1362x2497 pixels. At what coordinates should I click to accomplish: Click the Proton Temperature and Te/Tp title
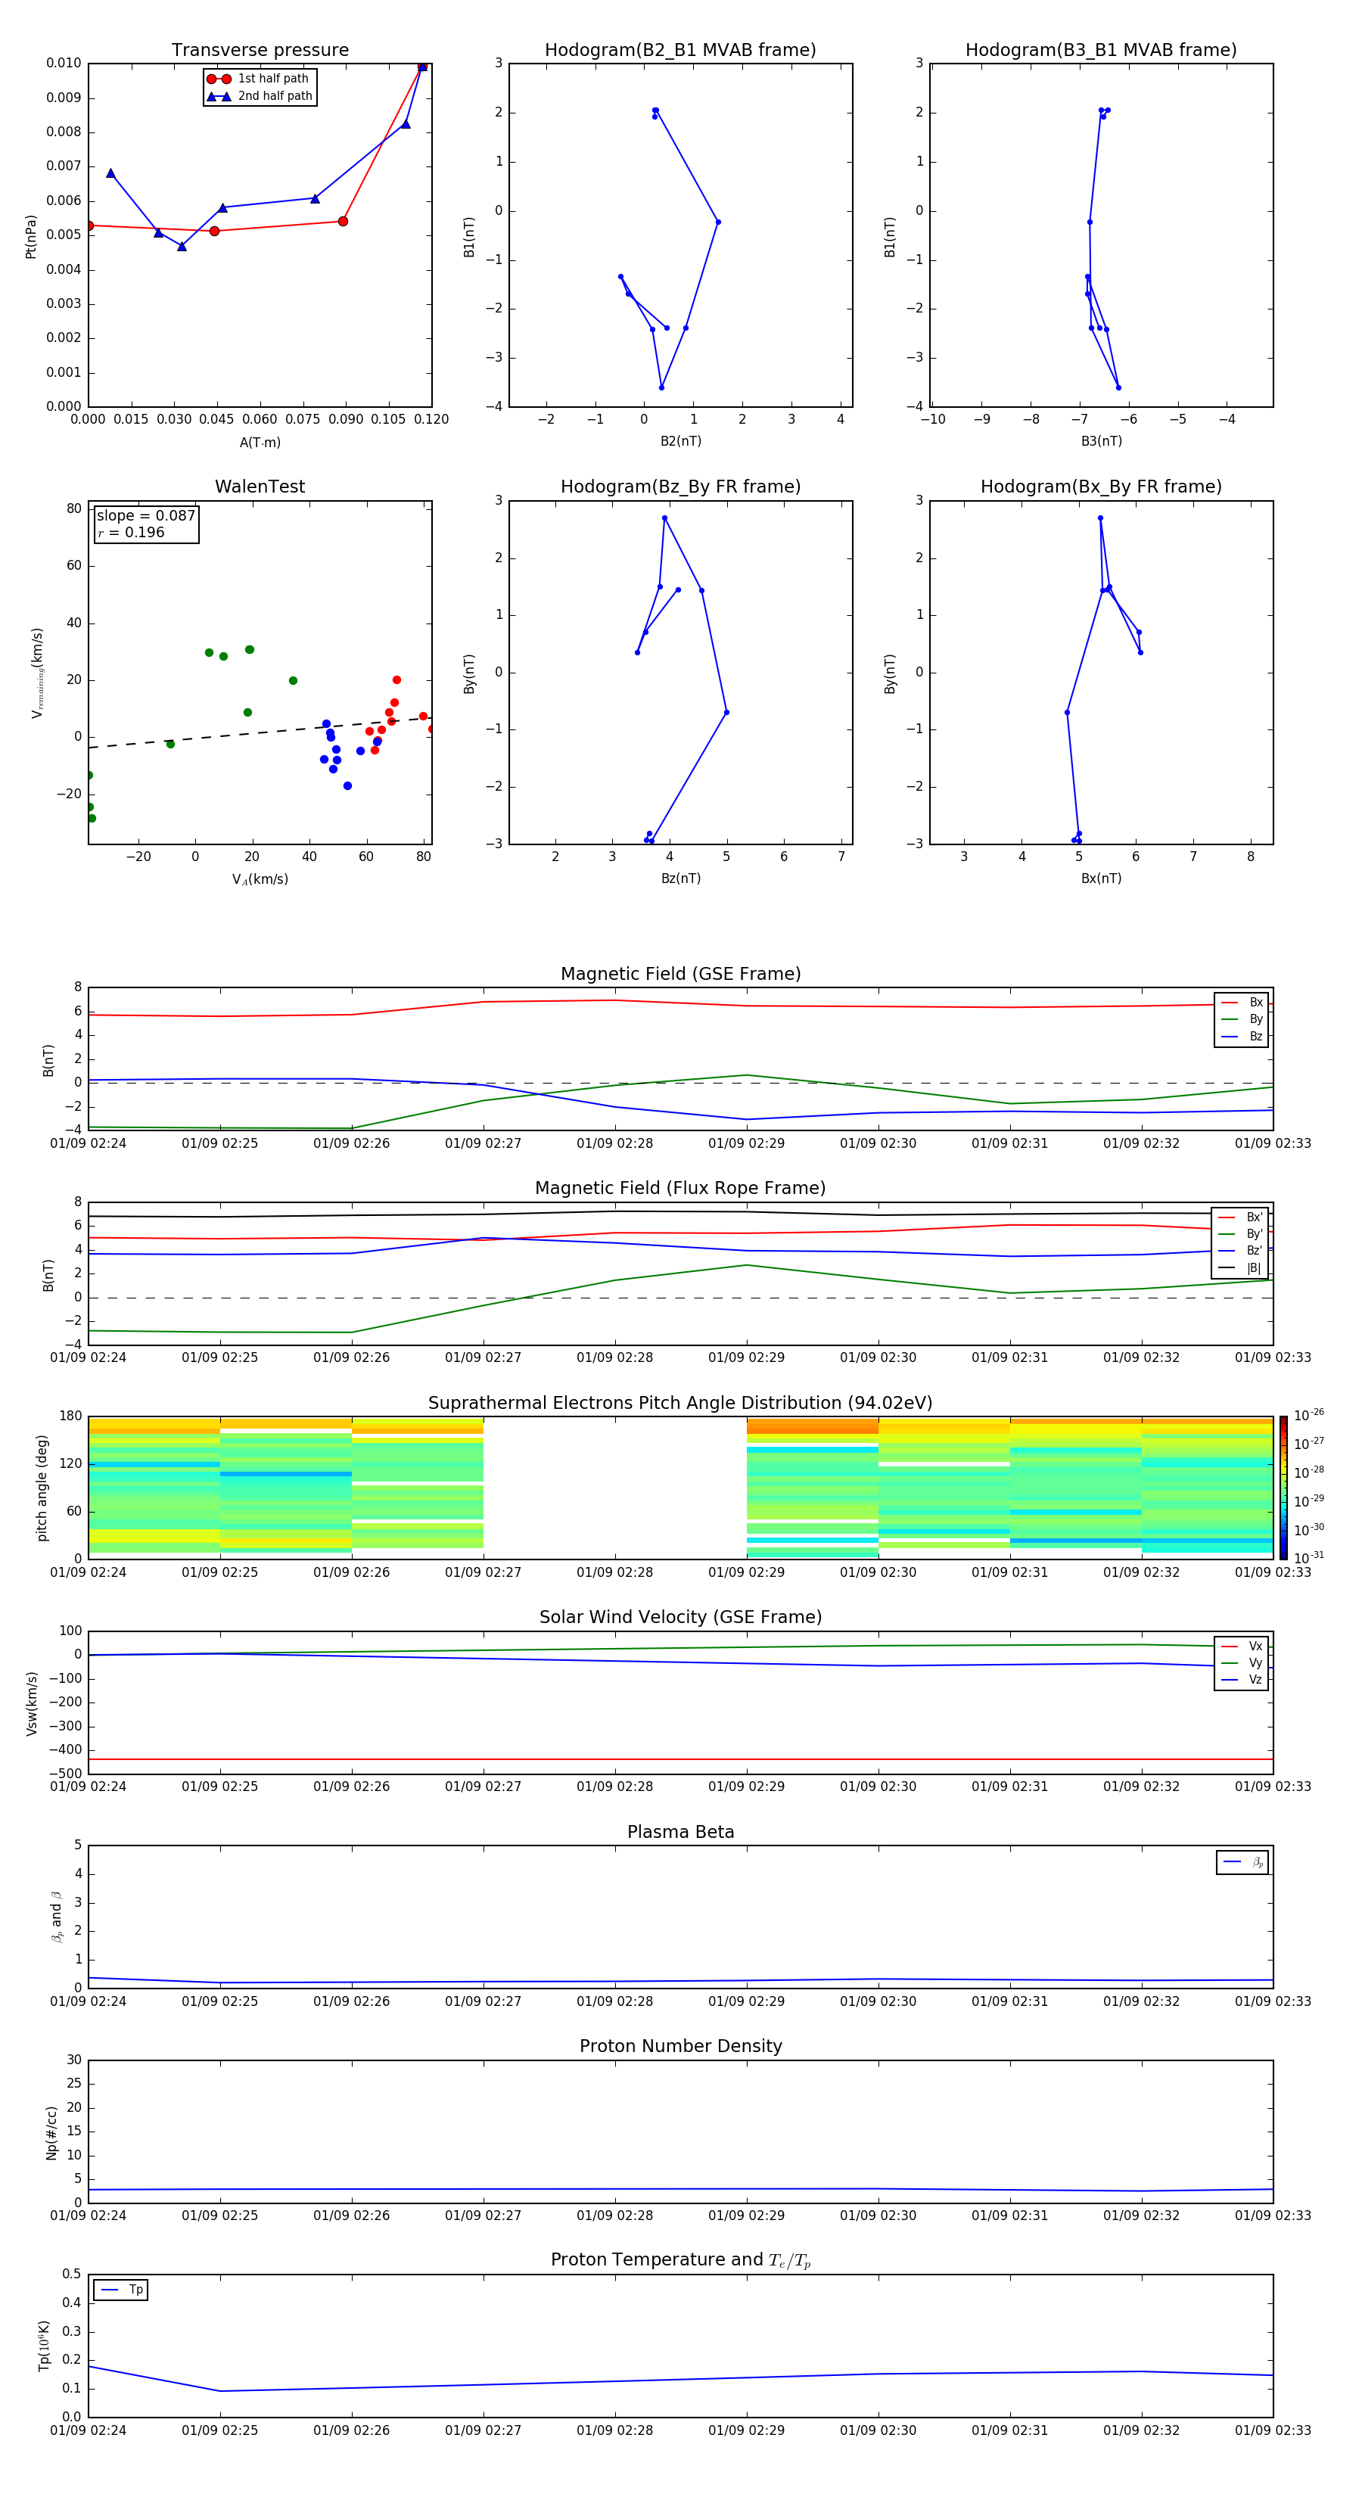(680, 2259)
